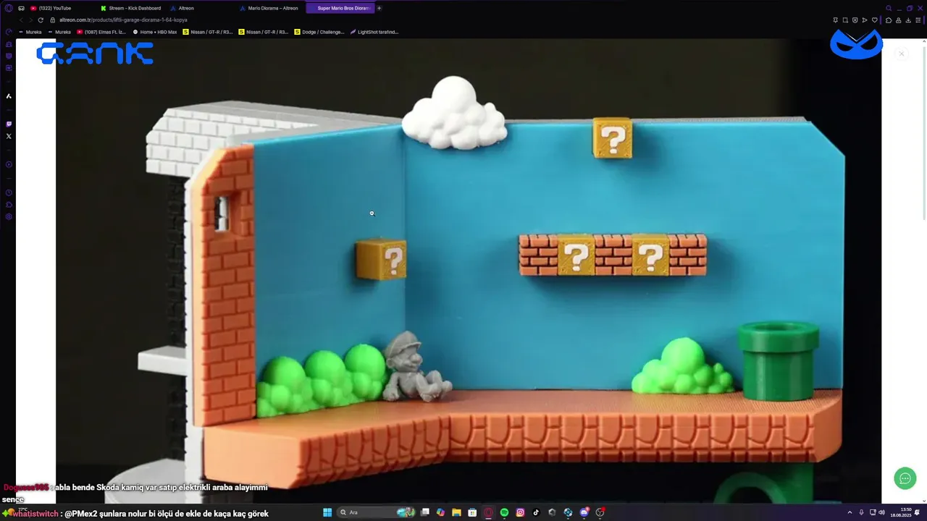Click the site lock icon in the address bar

(x=53, y=20)
